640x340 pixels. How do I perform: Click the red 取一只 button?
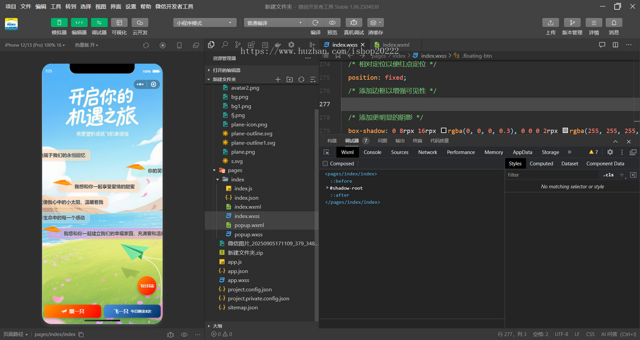click(x=73, y=311)
